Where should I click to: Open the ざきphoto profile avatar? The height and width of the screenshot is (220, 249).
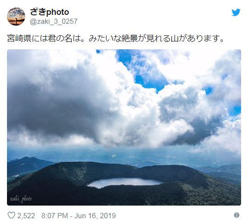[x=16, y=16]
